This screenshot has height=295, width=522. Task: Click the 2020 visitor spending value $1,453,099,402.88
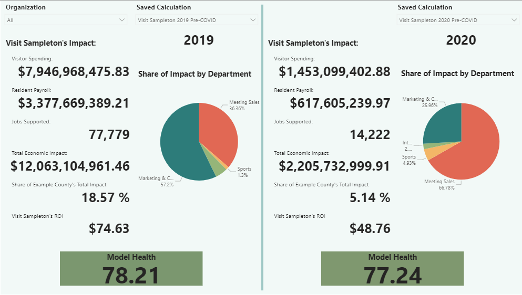[x=334, y=71]
